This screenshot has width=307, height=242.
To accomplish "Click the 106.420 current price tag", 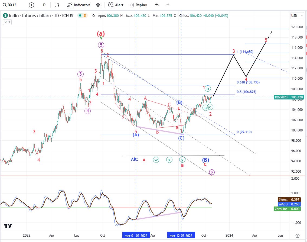I will (x=297, y=97).
